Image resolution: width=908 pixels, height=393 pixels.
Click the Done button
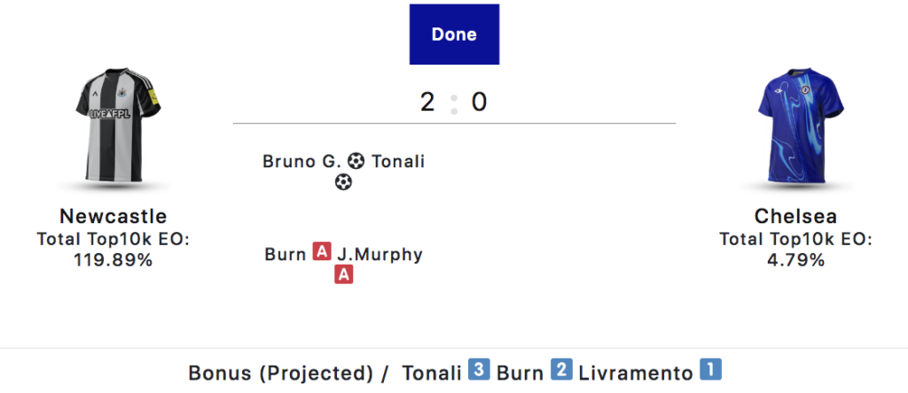(454, 35)
